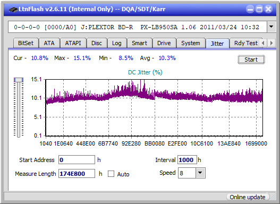Click the LtnFlash chip icon in title bar
This screenshot has width=280, height=204.
13,9
